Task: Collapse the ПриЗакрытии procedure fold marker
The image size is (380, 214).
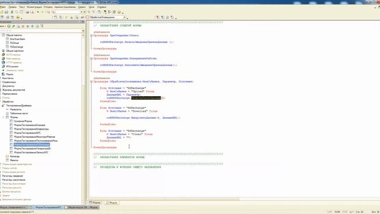Action: [x=91, y=58]
